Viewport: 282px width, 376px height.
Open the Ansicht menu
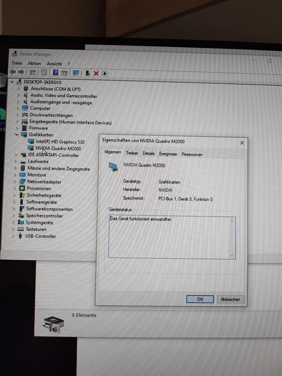[x=54, y=64]
